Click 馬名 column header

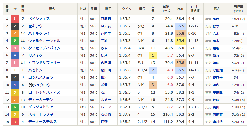pos(52,9)
